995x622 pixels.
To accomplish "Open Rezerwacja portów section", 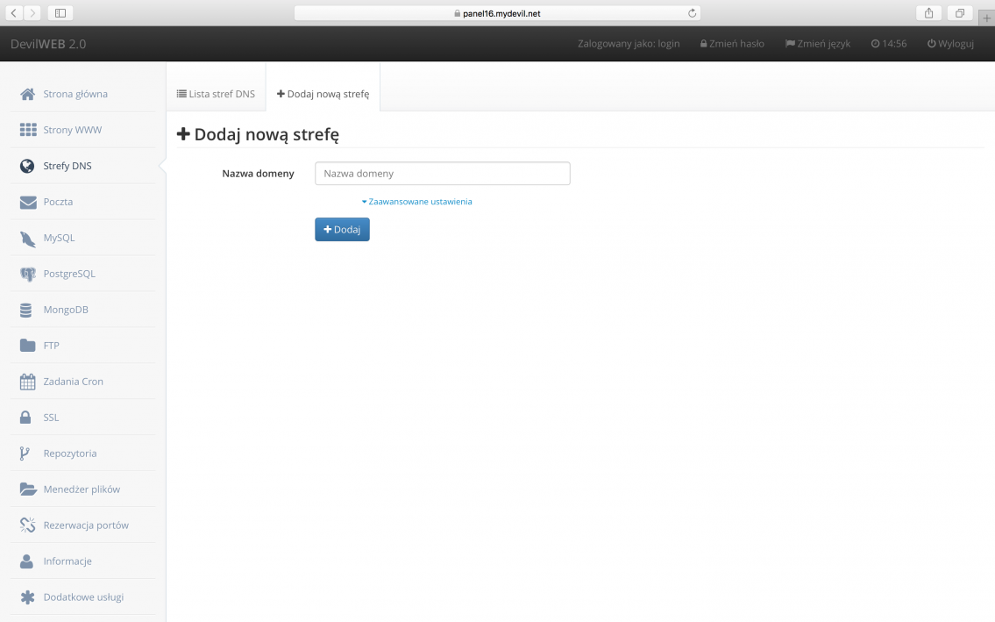I will point(86,525).
